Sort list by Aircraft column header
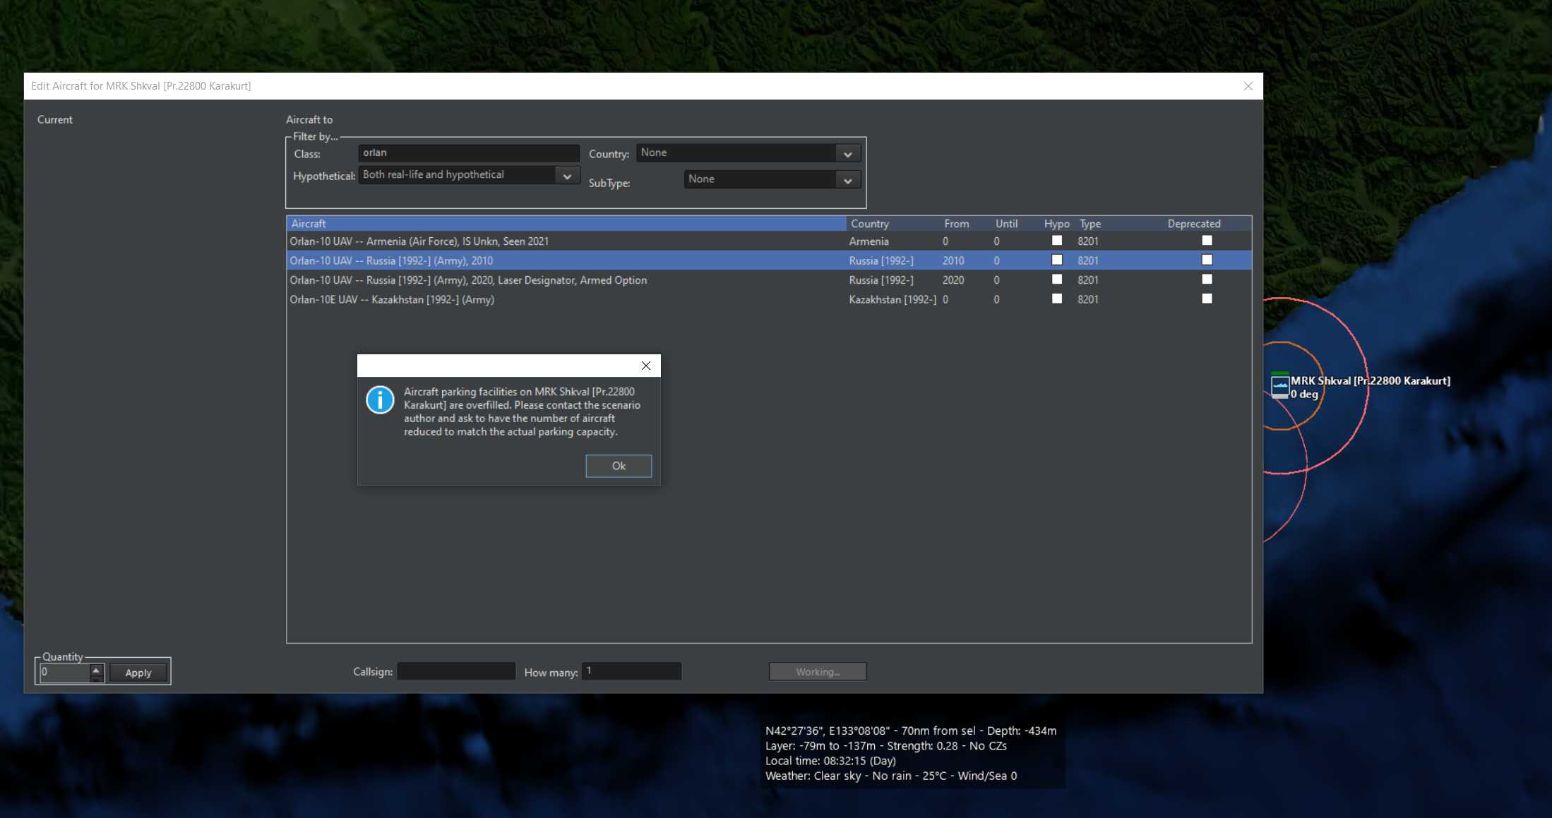 click(565, 224)
